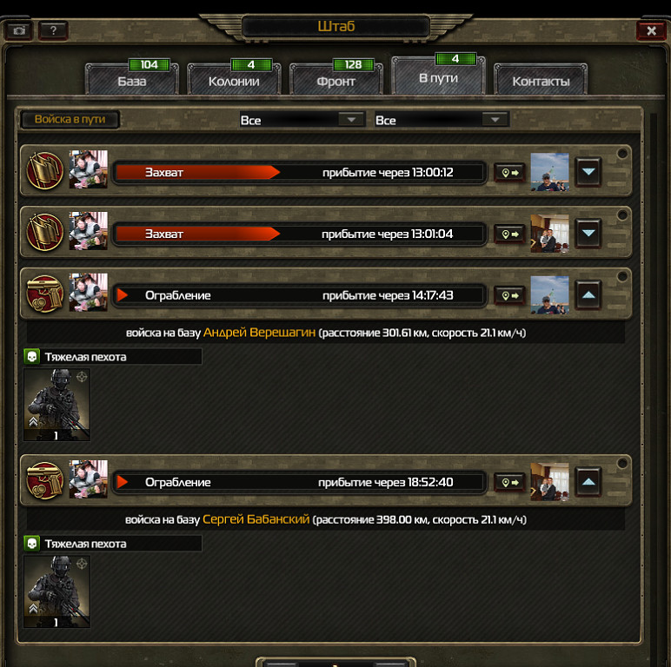671x667 pixels.
Task: Collapse details of 18:52:40 robbery row
Action: [x=588, y=482]
